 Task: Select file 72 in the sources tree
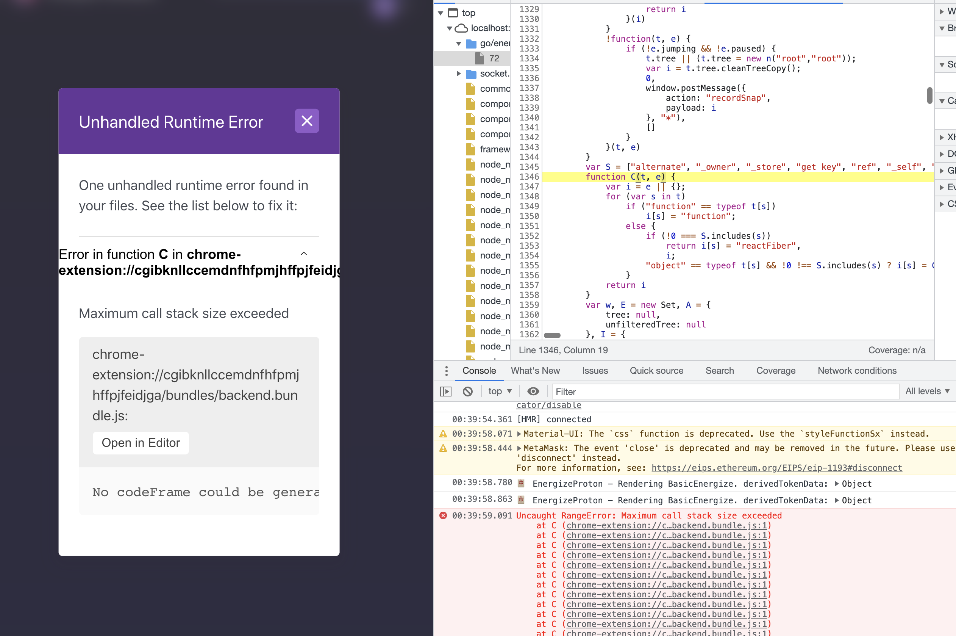[x=493, y=58]
